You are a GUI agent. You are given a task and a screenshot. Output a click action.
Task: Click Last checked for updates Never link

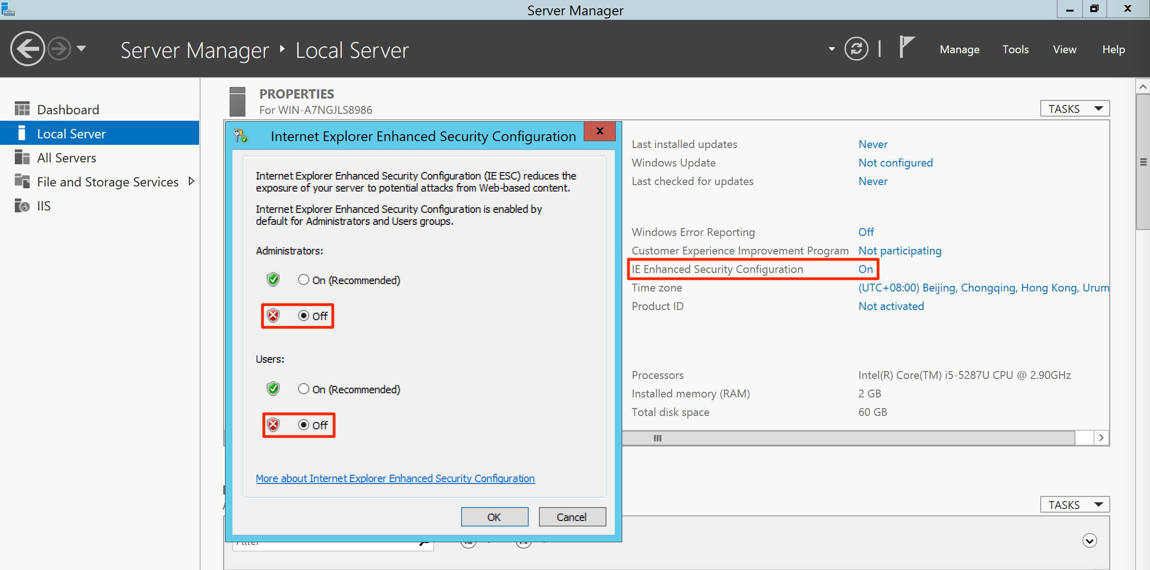873,181
